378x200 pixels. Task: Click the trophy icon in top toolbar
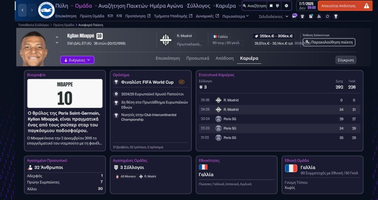click(x=336, y=16)
